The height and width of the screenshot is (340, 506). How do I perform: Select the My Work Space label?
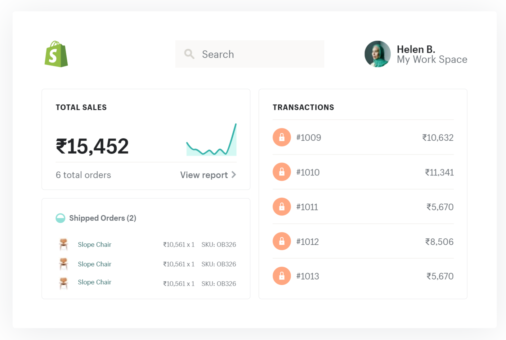[432, 59]
